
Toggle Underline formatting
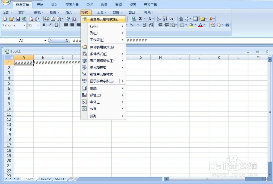(57, 25)
